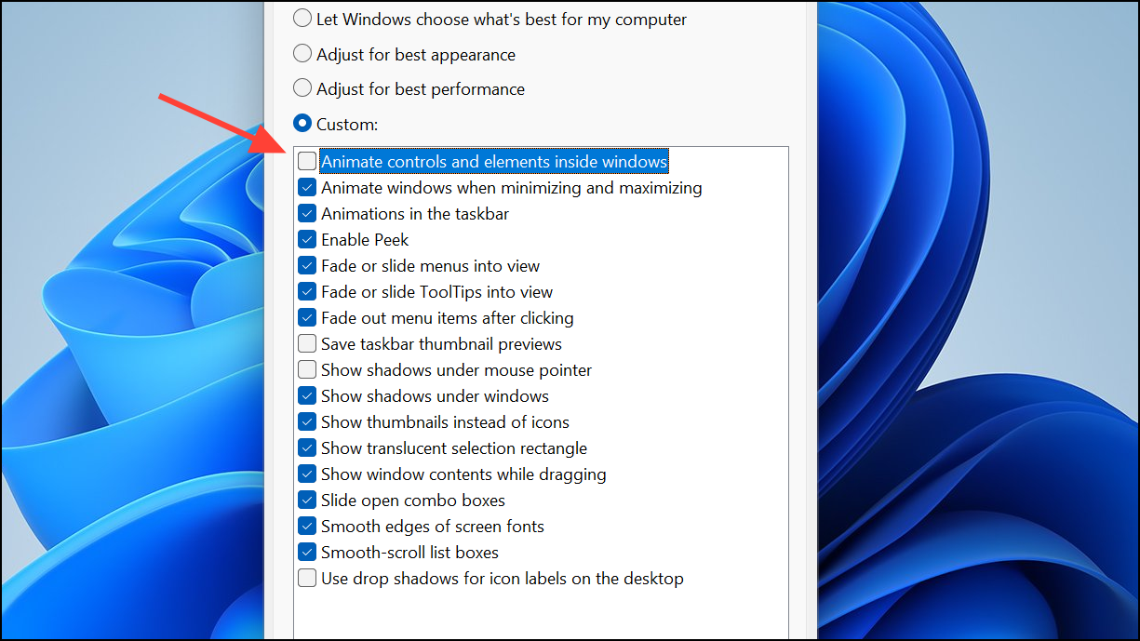1140x641 pixels.
Task: Uncheck Show window contents while dragging
Action: coord(307,474)
